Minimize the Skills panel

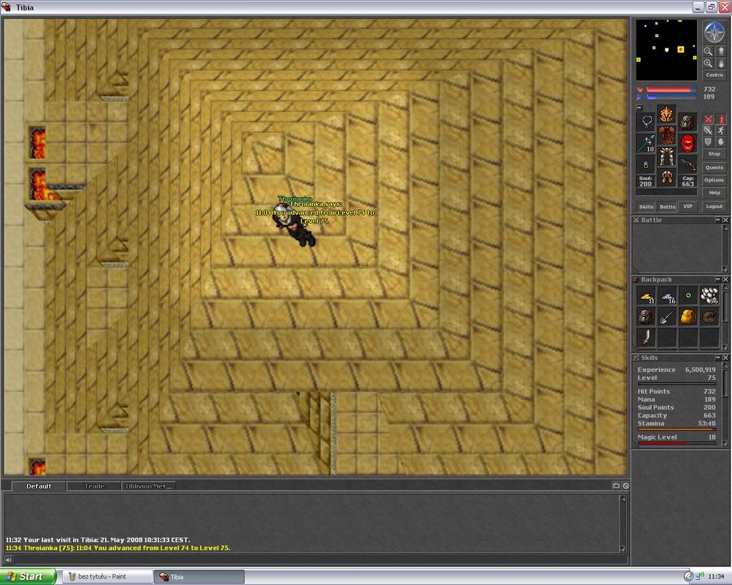point(718,357)
